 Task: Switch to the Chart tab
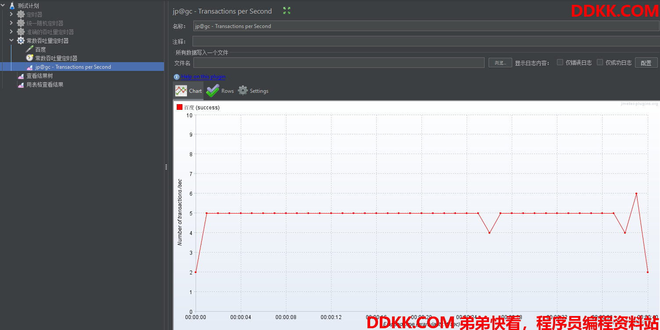(189, 91)
